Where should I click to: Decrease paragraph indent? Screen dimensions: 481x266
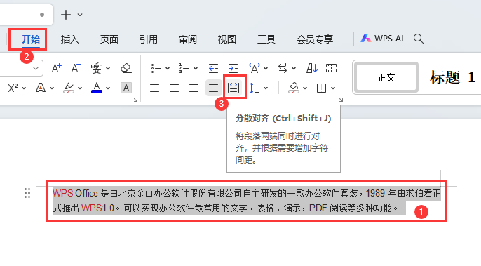pyautogui.click(x=213, y=68)
